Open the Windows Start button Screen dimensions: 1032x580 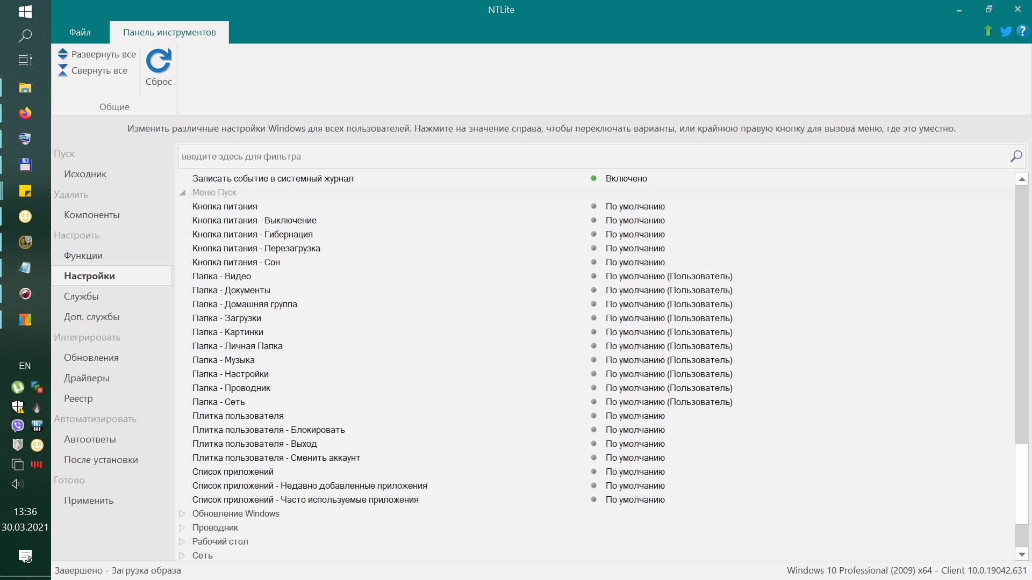pyautogui.click(x=25, y=11)
